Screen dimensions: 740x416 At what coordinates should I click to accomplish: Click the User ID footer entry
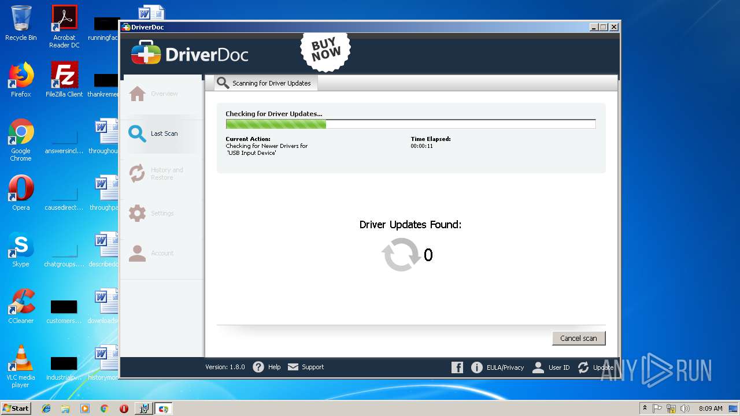click(551, 367)
